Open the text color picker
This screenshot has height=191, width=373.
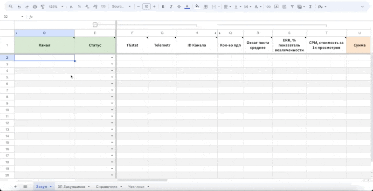[187, 7]
